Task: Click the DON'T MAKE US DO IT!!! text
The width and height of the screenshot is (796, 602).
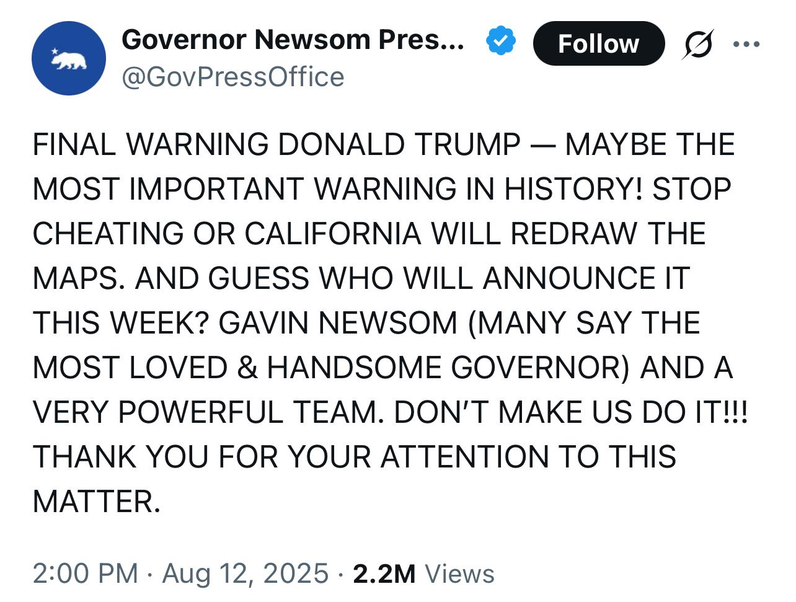Action: (571, 412)
